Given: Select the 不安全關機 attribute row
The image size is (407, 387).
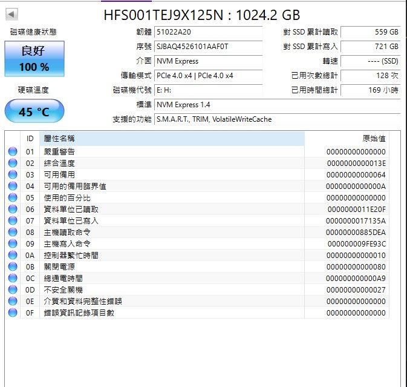Looking at the screenshot, I should (x=172, y=289).
